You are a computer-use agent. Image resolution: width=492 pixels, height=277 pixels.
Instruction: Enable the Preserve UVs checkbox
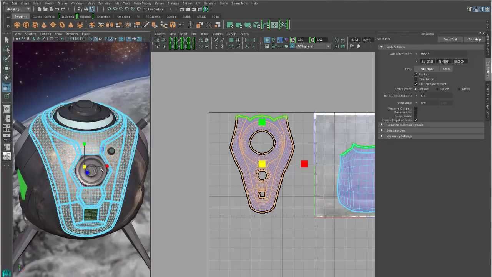pos(416,112)
